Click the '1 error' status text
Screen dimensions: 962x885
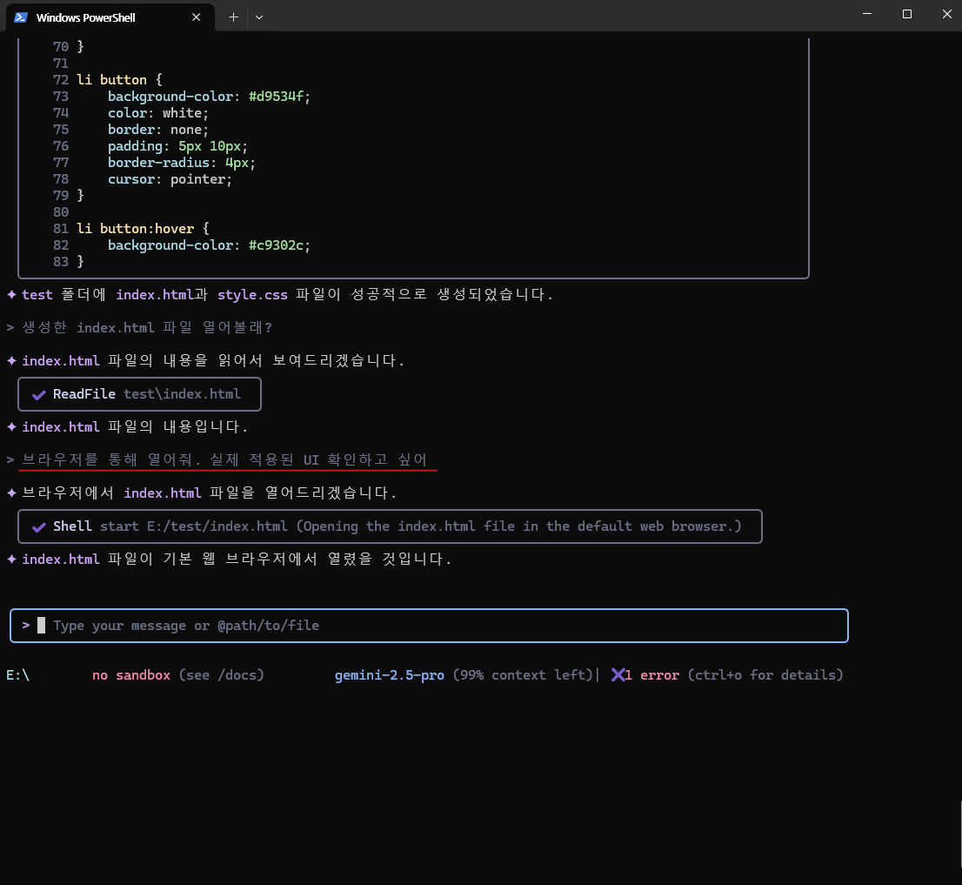[651, 675]
